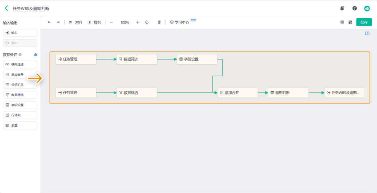Viewport: 377px width, 193px height.
Task: Zoom out with the minus icon
Action: coord(111,22)
